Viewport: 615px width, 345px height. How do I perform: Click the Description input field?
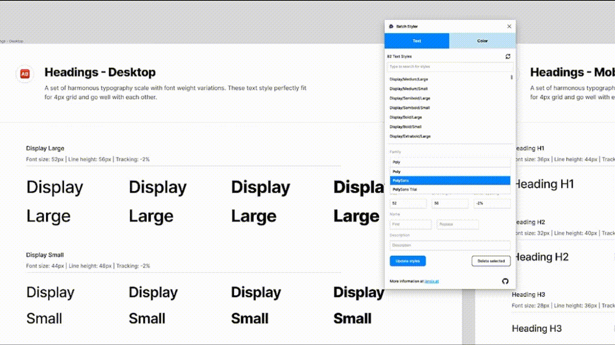[x=450, y=245]
